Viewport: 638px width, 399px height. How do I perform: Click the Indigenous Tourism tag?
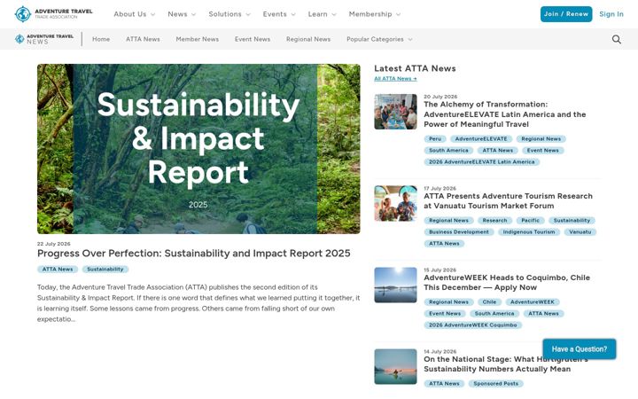[529, 231]
